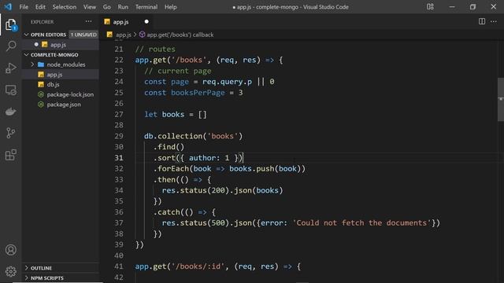Open package.json from the file tree

click(61, 105)
